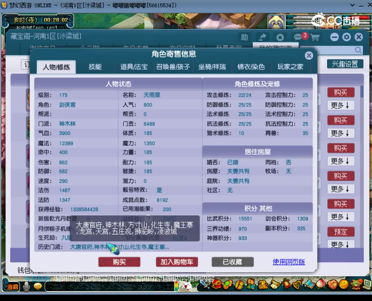Click the 购买 button at dialog bottom

(119, 262)
